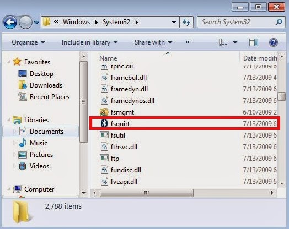Expand the Videos library arrow
Viewport: 289px width, 229px height.
(x=14, y=166)
